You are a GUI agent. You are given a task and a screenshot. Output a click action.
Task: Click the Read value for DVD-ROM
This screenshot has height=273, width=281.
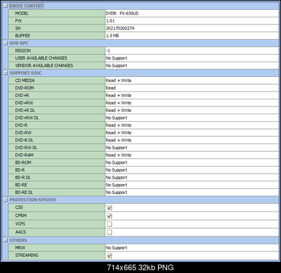pyautogui.click(x=110, y=88)
